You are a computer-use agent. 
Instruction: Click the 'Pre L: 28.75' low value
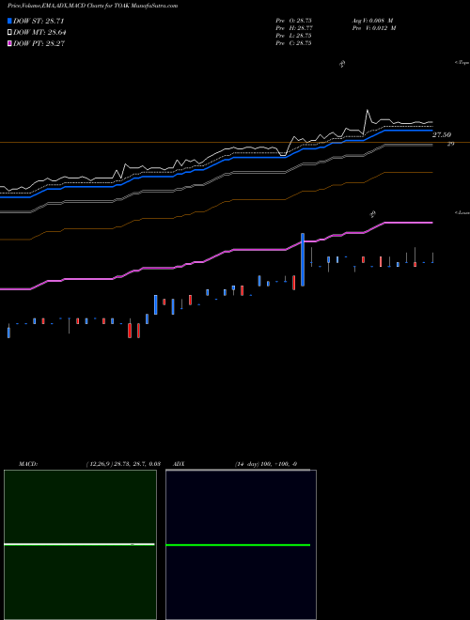coord(293,36)
